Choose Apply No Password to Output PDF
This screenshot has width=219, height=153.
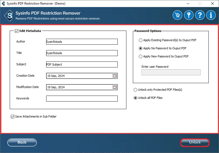(x=140, y=48)
